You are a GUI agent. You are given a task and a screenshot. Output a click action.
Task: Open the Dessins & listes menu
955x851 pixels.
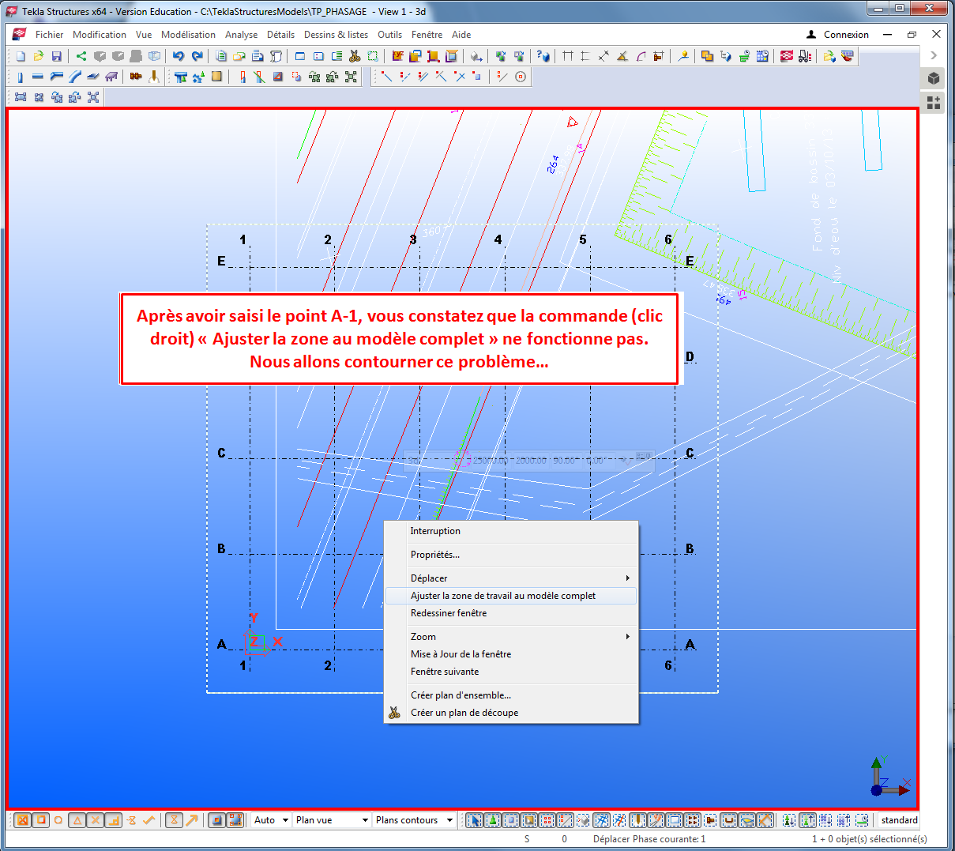[x=336, y=35]
